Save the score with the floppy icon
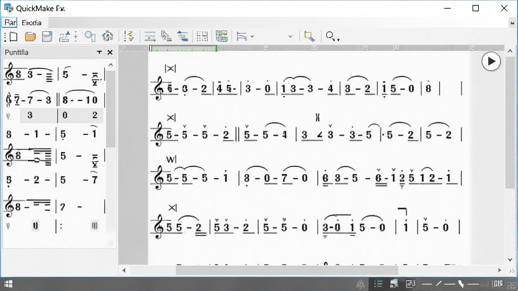The image size is (518, 291). pyautogui.click(x=47, y=36)
